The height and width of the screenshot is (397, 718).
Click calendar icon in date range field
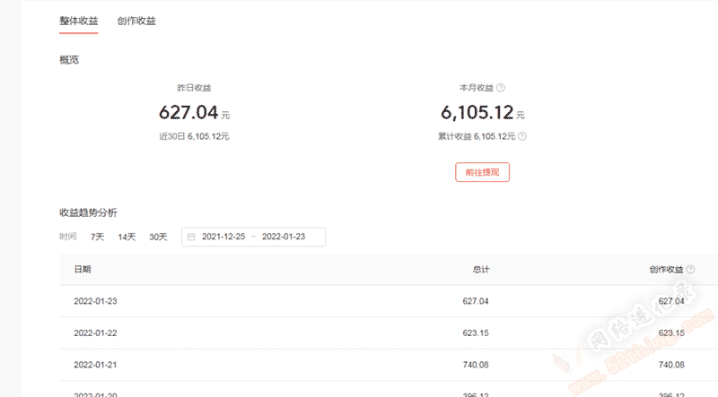coord(191,237)
